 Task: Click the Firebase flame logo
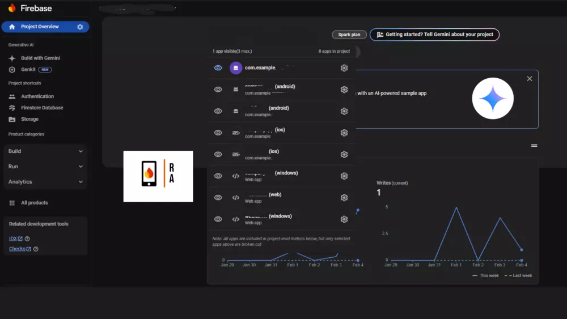pos(12,8)
